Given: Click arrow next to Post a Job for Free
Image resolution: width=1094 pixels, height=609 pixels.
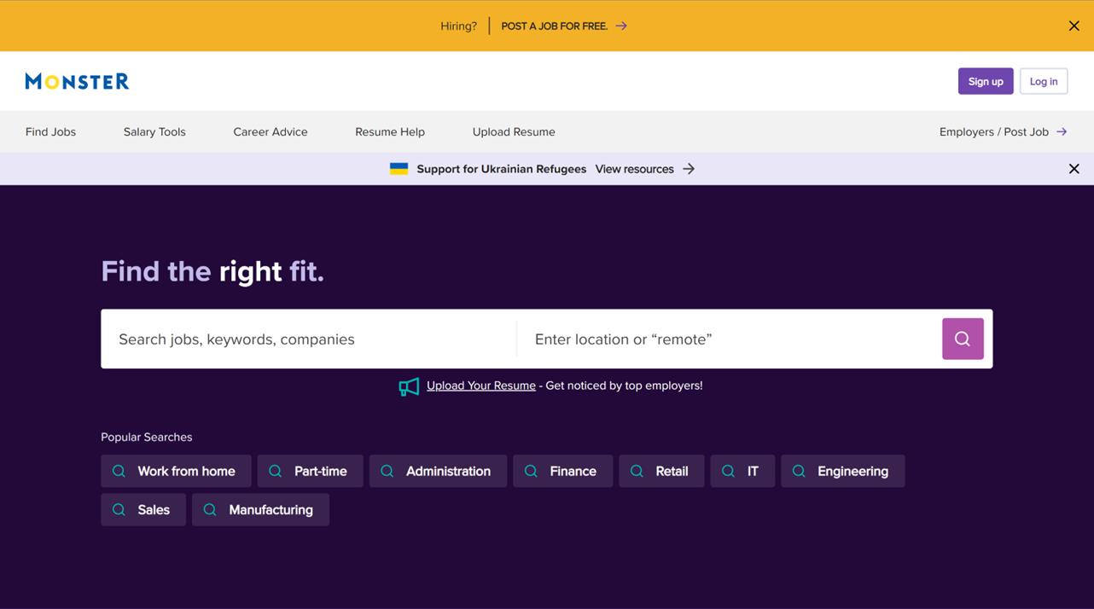Looking at the screenshot, I should click(621, 26).
